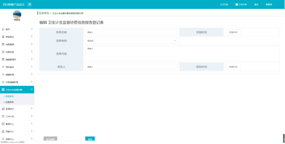The width and height of the screenshot is (285, 144).
Task: Expand the 首页 row chevron
Action: (x=32, y=29)
